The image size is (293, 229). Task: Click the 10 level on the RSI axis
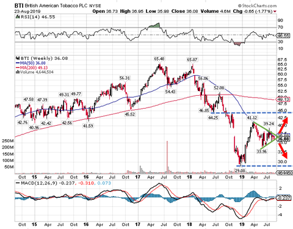280,49
